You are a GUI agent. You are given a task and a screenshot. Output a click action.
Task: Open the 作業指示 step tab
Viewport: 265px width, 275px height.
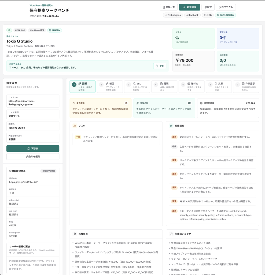tap(246, 86)
